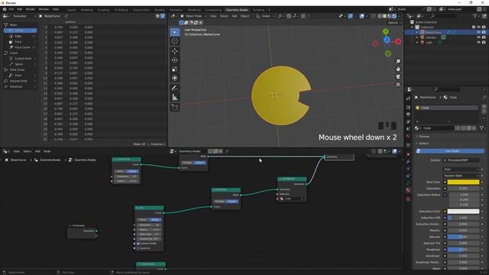The width and height of the screenshot is (489, 275).
Task: Select rendered viewport shading sphere
Action: [394, 16]
